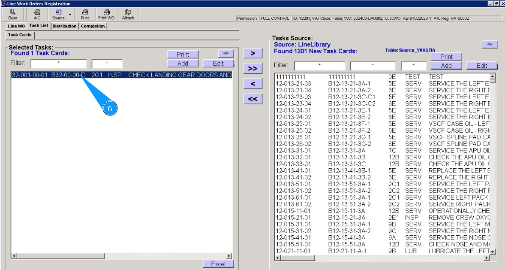Click Tasks Source horizontal scroll right arrow
Image resolution: width=505 pixels, height=270 pixels.
click(486, 258)
